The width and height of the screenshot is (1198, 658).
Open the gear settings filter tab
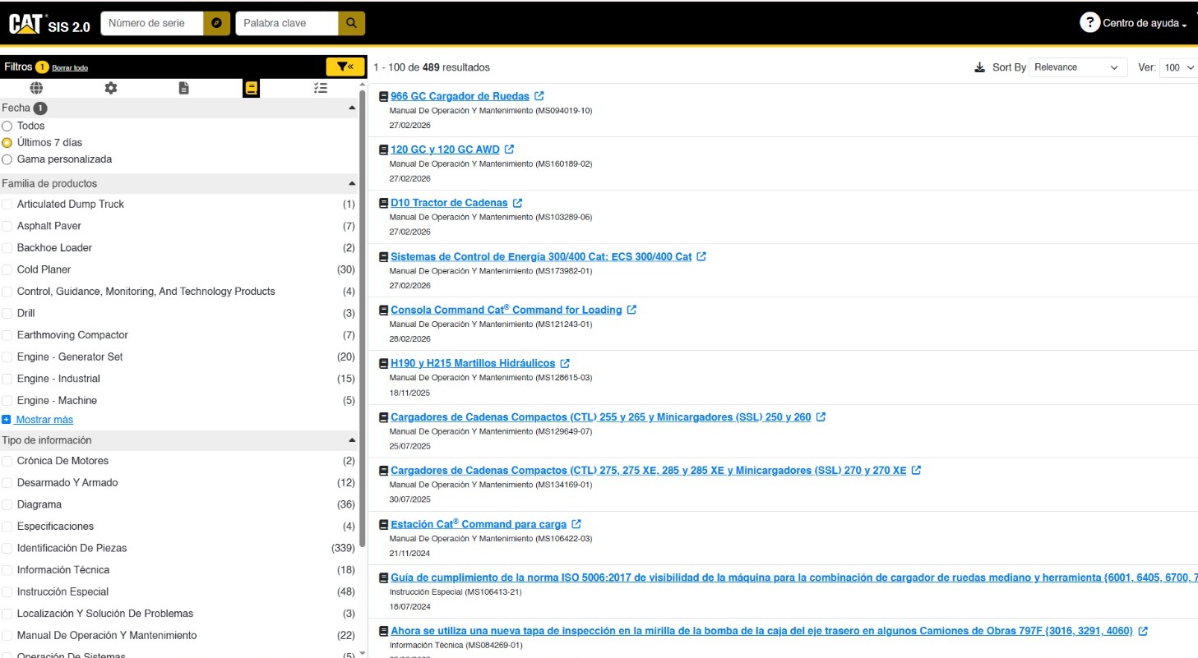pos(110,88)
